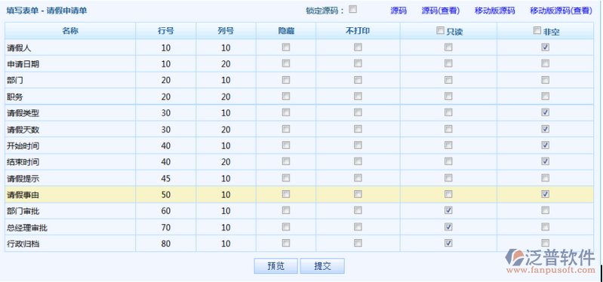The image size is (603, 282).
Task: Uncheck 只读 for 总经理审批 row
Action: [448, 227]
